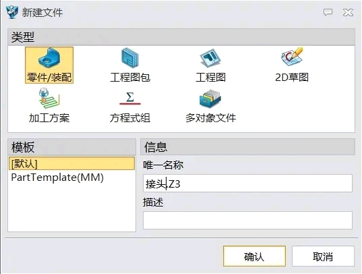Confirm with the 确认 button

point(254,256)
